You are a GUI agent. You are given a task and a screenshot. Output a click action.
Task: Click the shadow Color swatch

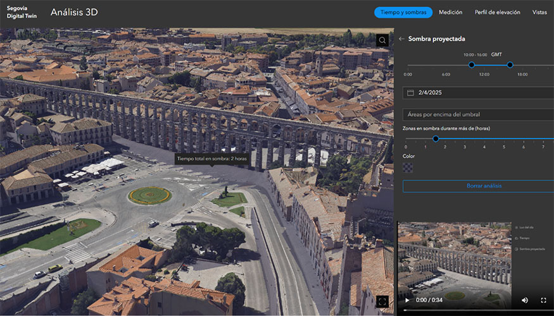coord(408,167)
